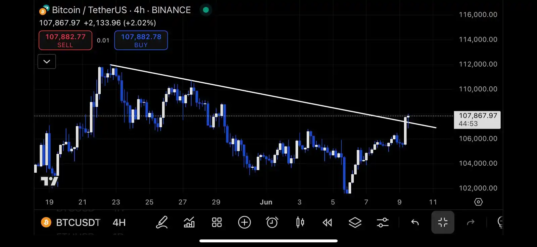Click the 0.01 spread value

(103, 40)
